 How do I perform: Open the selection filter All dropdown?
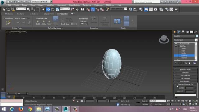click(21, 9)
